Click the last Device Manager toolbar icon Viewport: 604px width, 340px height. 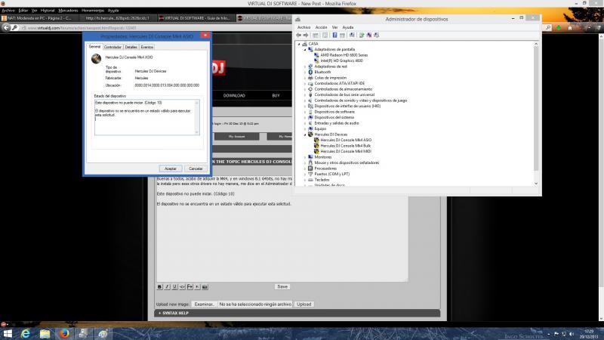[376, 35]
